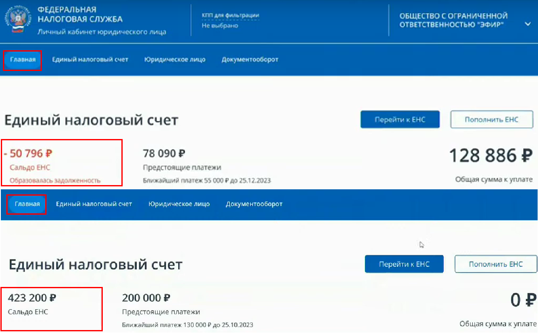Click the Федеральная налоговая служба header title
538x333 pixels.
(x=80, y=14)
